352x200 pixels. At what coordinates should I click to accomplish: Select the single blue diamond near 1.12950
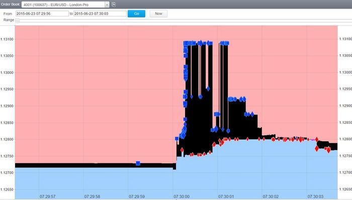pyautogui.click(x=208, y=89)
